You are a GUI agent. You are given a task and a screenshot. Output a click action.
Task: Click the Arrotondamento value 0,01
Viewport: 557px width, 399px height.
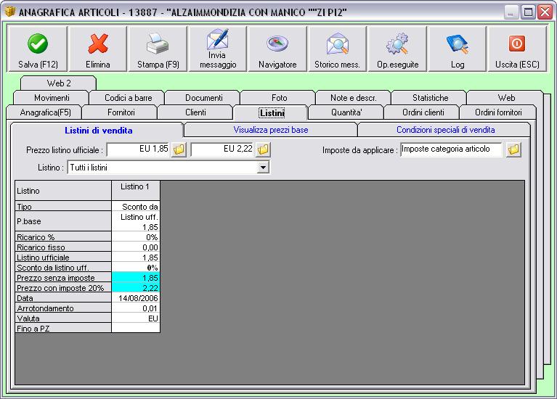[x=135, y=308]
